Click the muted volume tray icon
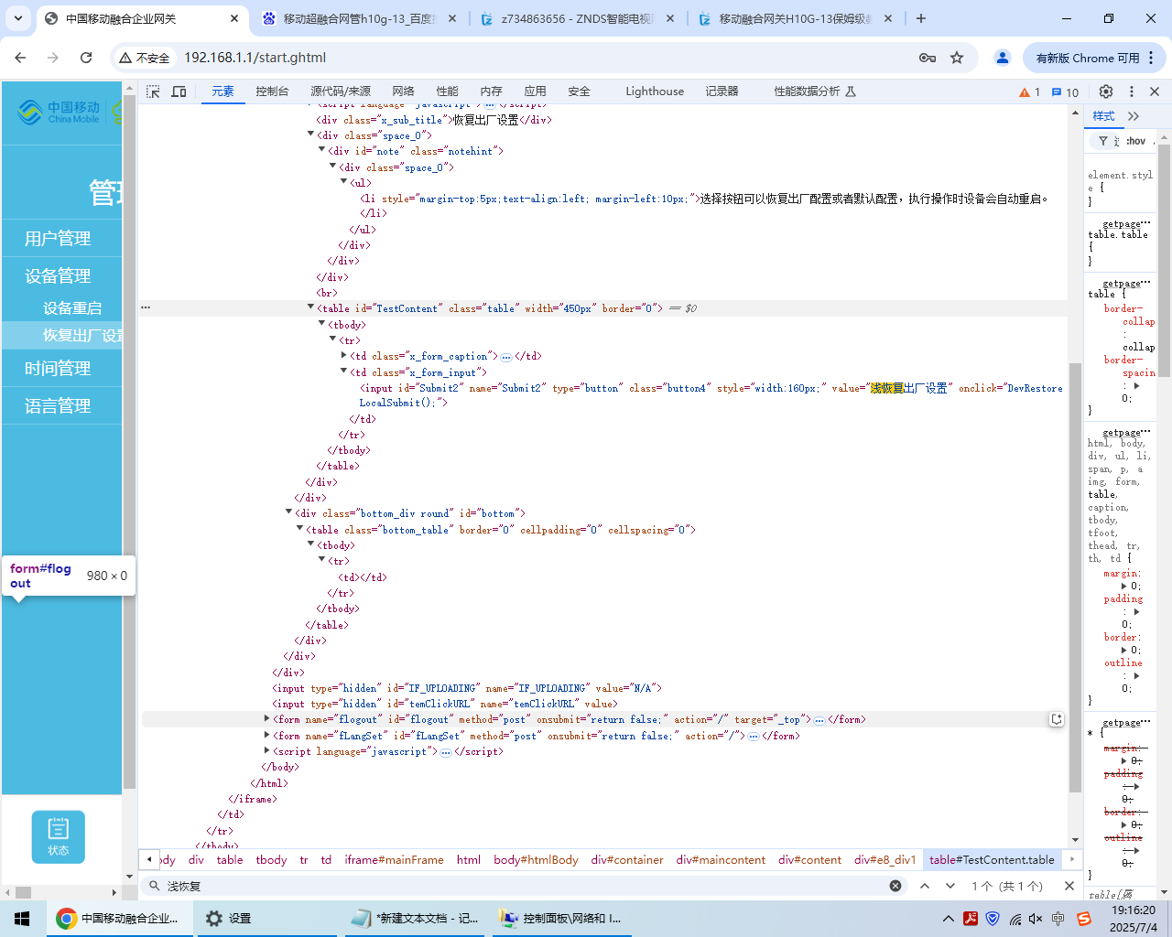Screen dimensions: 1172x937 (1036, 919)
